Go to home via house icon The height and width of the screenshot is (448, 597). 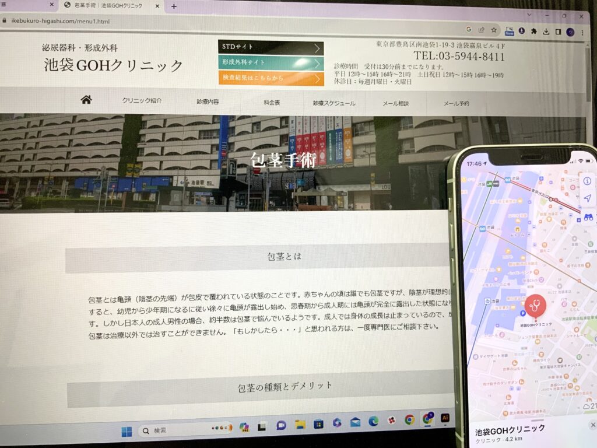(86, 100)
